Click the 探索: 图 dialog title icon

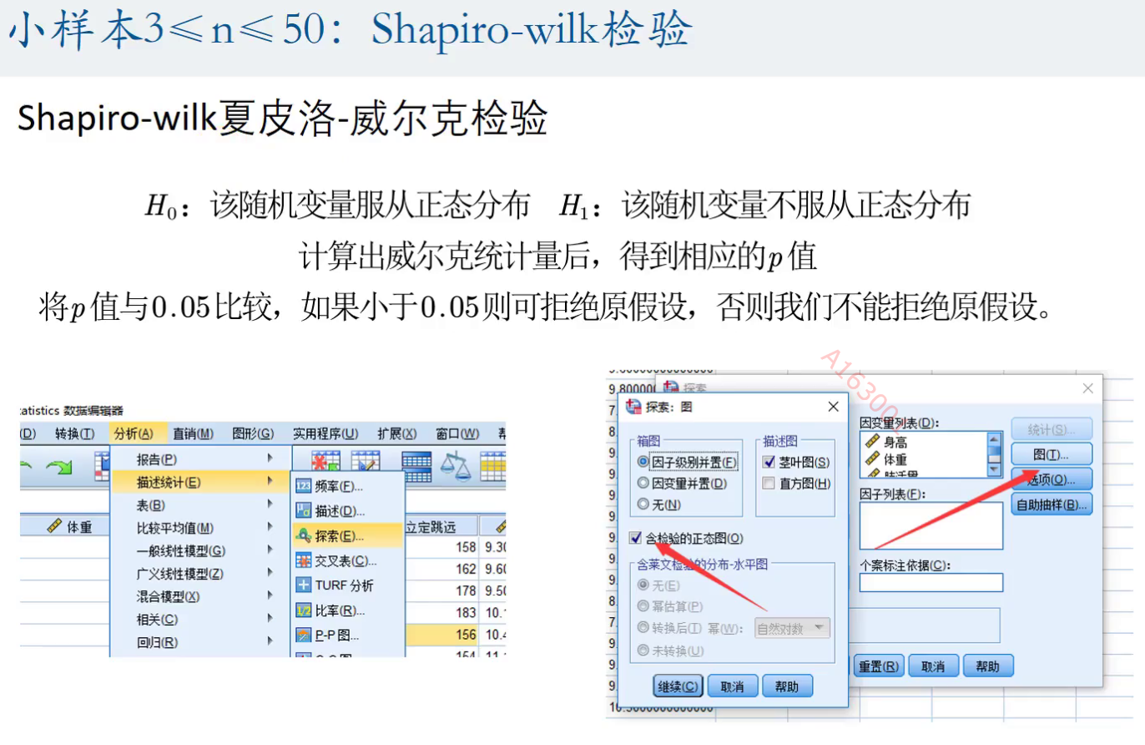click(634, 407)
